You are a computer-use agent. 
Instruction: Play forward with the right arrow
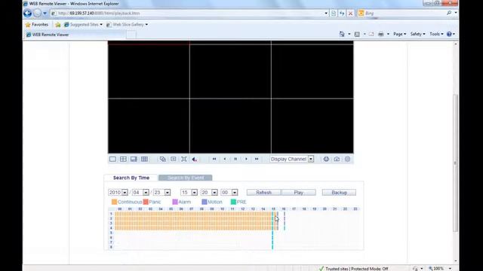(246, 159)
